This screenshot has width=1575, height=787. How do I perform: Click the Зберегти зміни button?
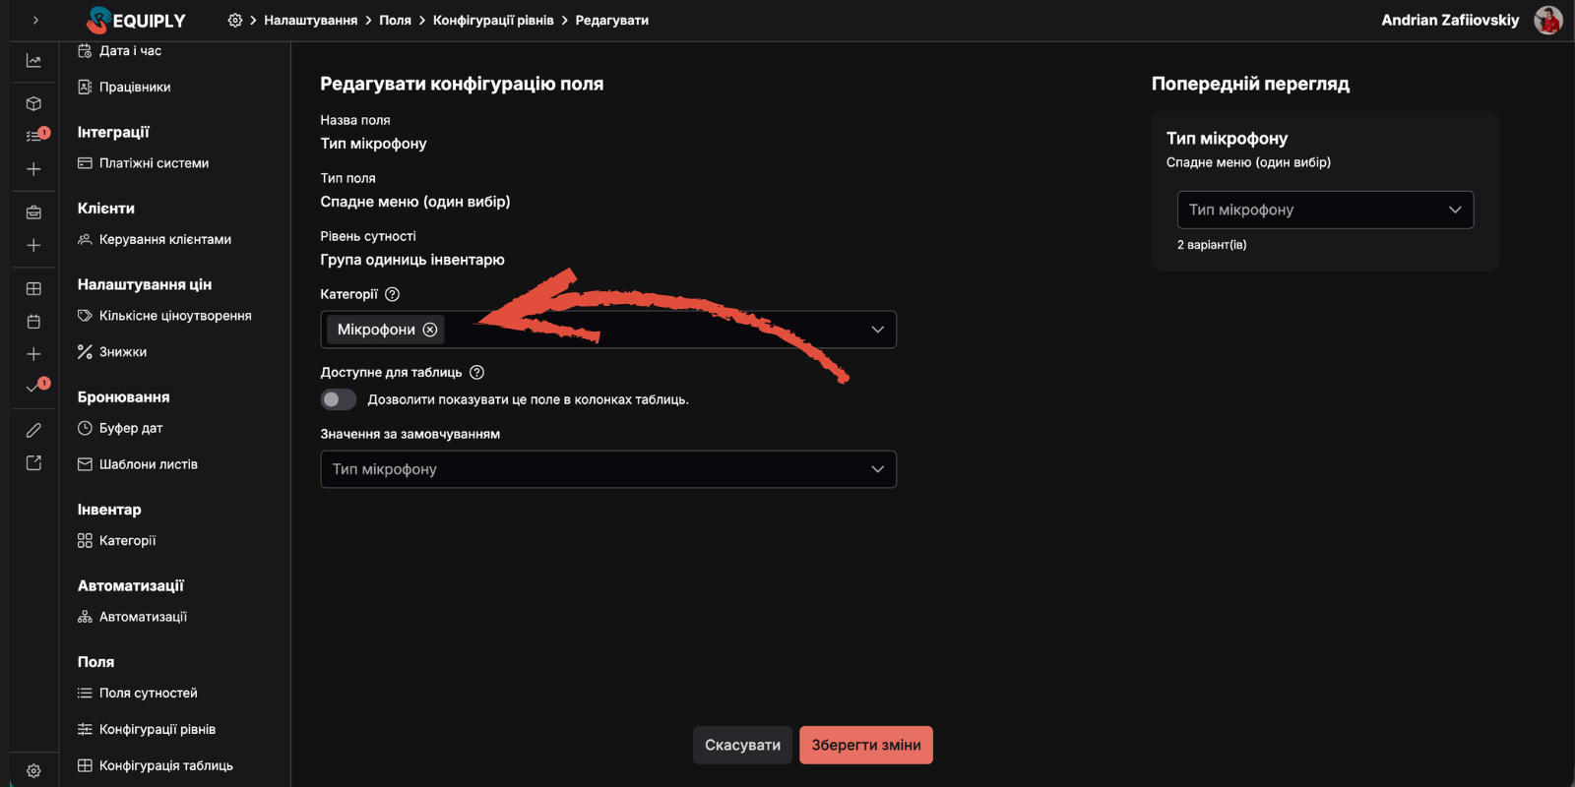[x=865, y=745]
